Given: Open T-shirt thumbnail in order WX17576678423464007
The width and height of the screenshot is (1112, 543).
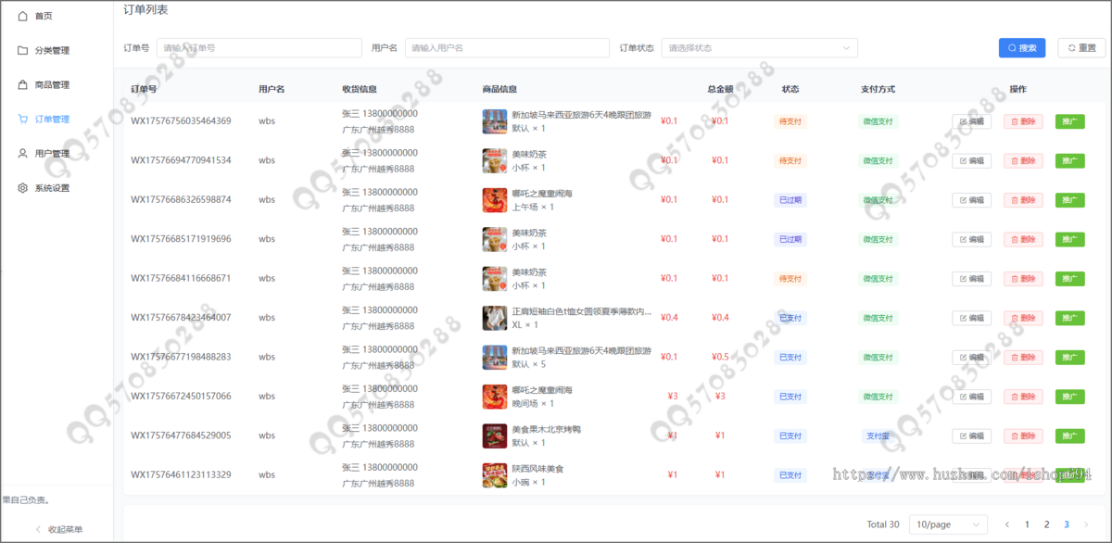Looking at the screenshot, I should click(x=495, y=318).
